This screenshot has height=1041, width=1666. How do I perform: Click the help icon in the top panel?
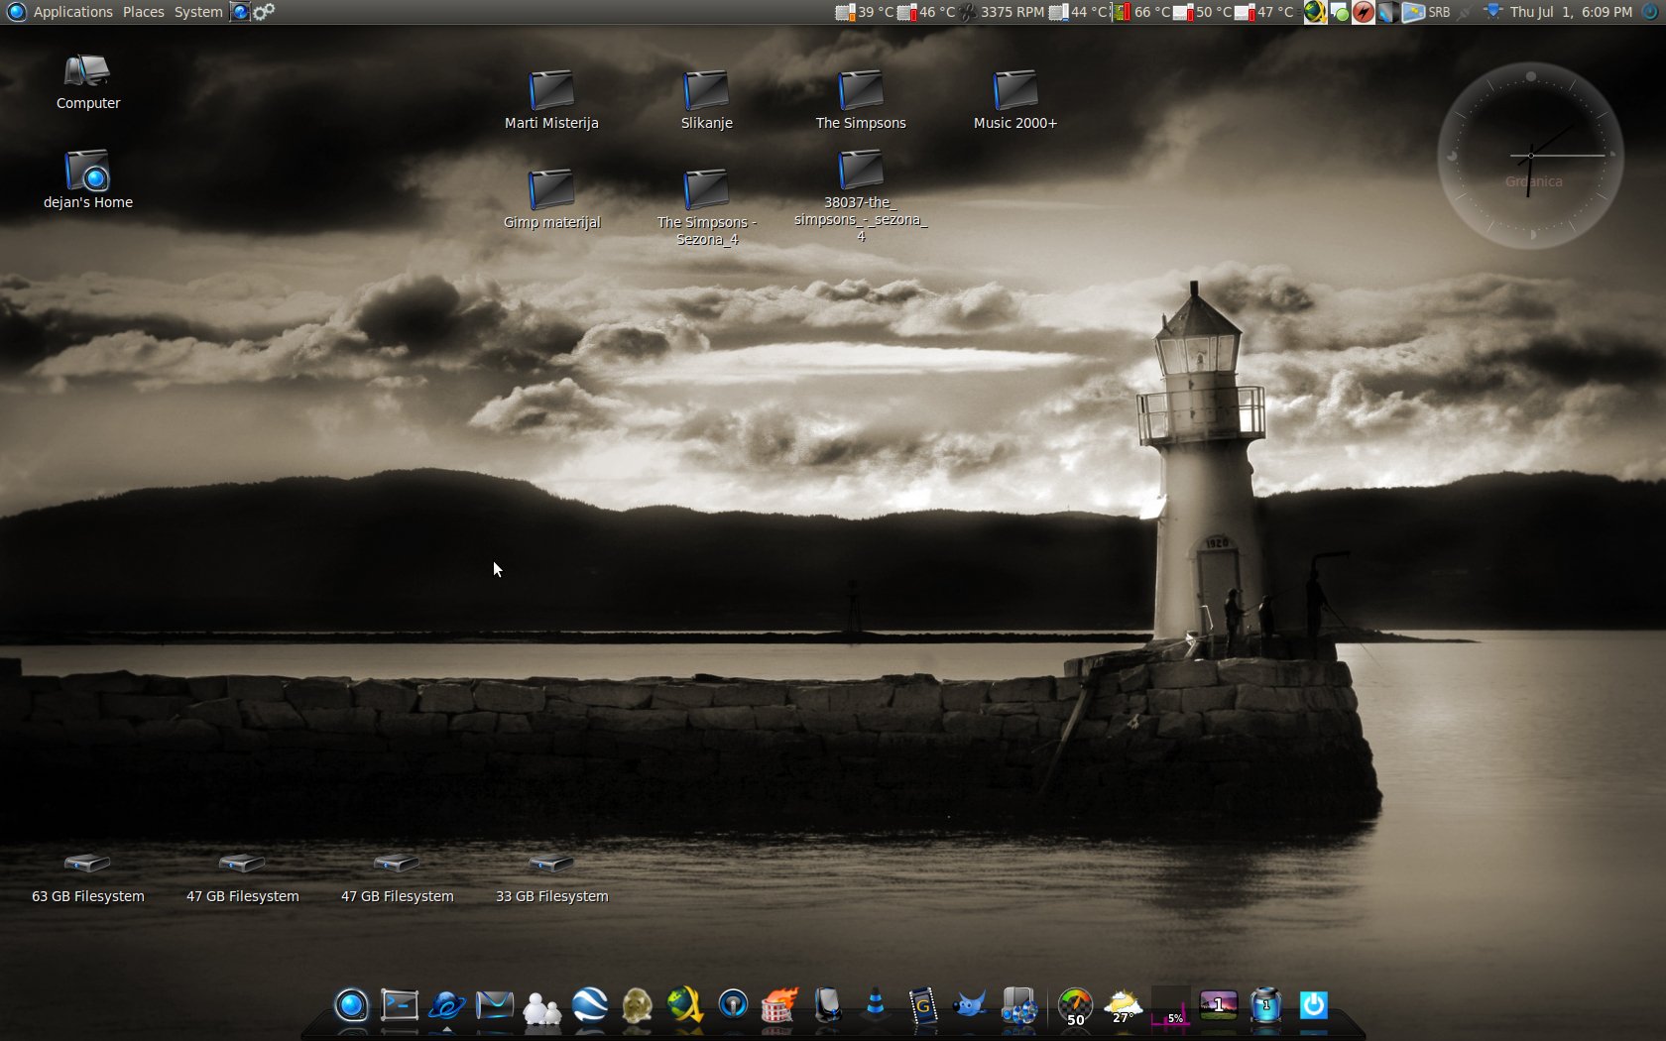click(240, 12)
